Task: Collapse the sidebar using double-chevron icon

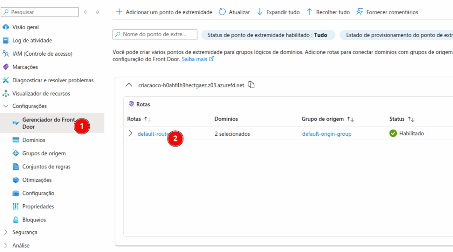Action: pyautogui.click(x=98, y=12)
